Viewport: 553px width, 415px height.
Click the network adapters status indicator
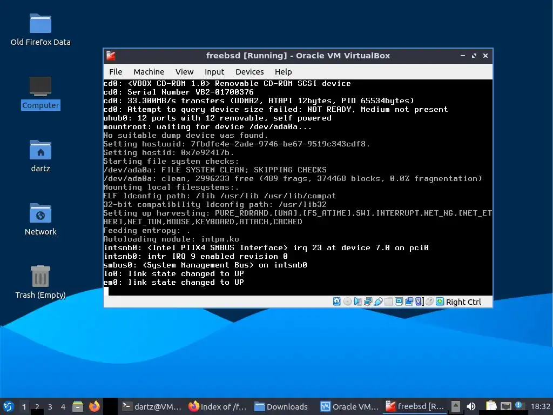[x=368, y=302]
